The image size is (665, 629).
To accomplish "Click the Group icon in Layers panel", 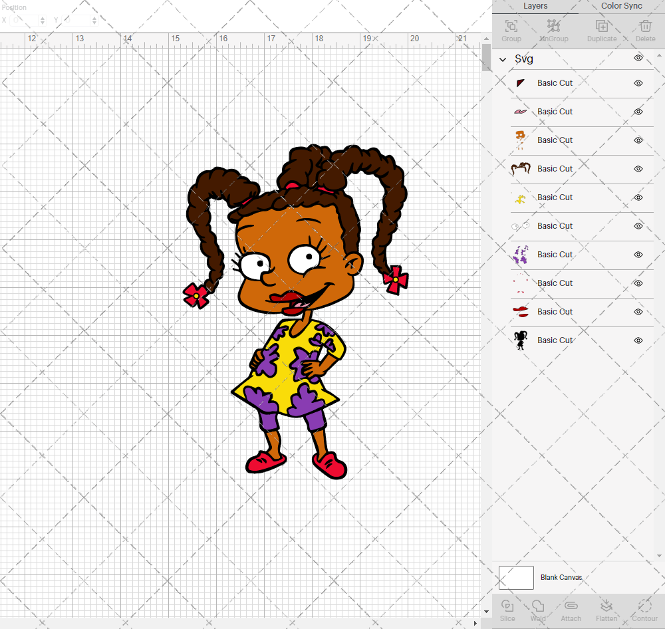I will 511,30.
